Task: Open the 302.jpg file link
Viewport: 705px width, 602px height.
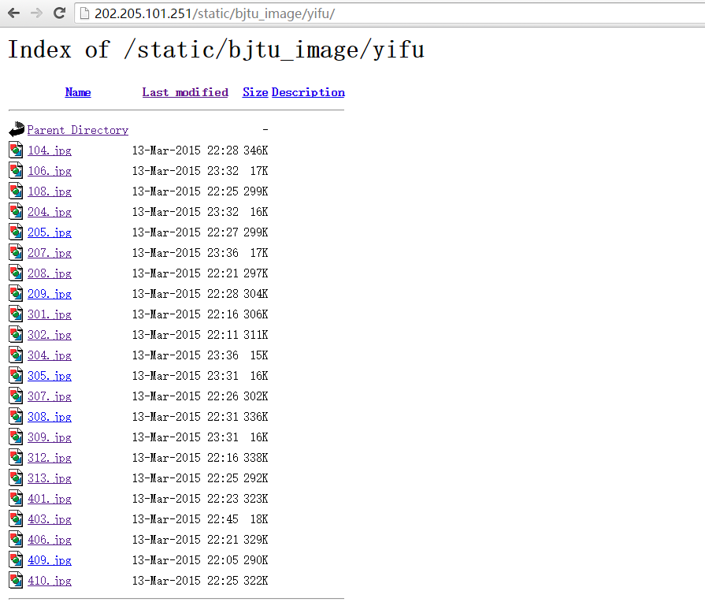Action: tap(50, 335)
